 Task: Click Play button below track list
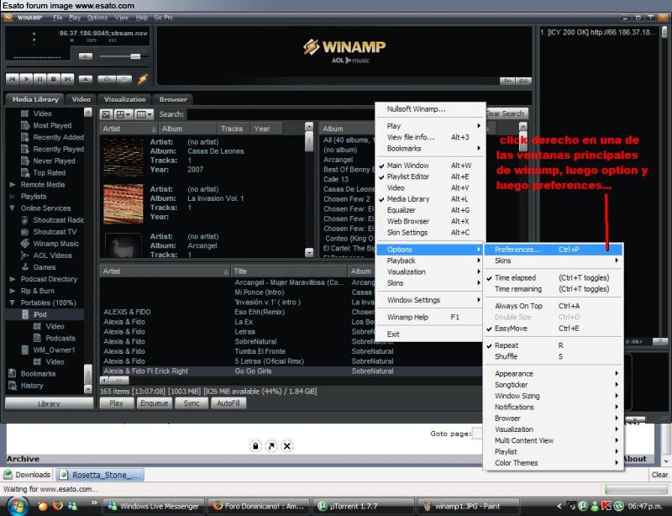click(116, 403)
